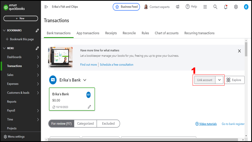The width and height of the screenshot is (252, 142).
Task: Switch to App transactions tab
Action: (88, 33)
